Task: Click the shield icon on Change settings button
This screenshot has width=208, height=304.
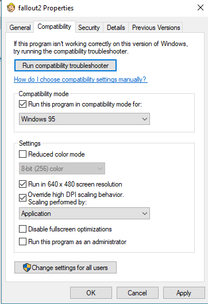Action: [26, 268]
